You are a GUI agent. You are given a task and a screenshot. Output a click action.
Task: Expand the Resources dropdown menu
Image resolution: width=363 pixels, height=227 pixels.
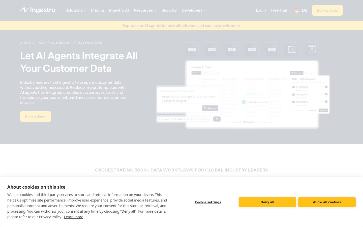coord(145,10)
